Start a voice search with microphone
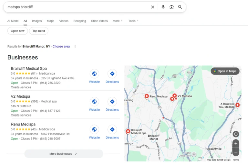Viewport: 248px width, 165px height. [163, 7]
